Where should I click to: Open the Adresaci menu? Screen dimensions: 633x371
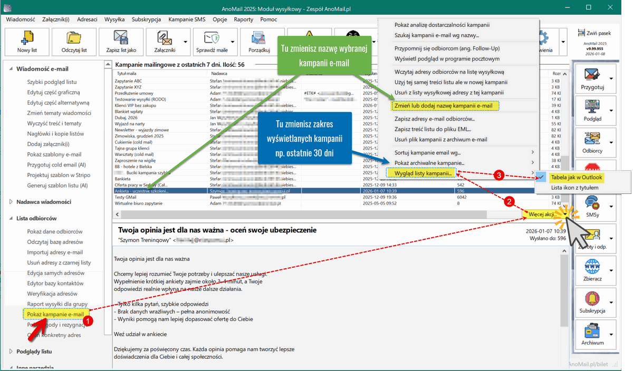pos(87,19)
